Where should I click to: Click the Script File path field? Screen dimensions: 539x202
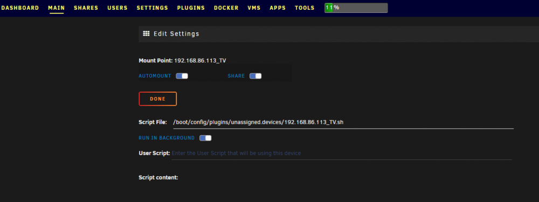click(343, 123)
